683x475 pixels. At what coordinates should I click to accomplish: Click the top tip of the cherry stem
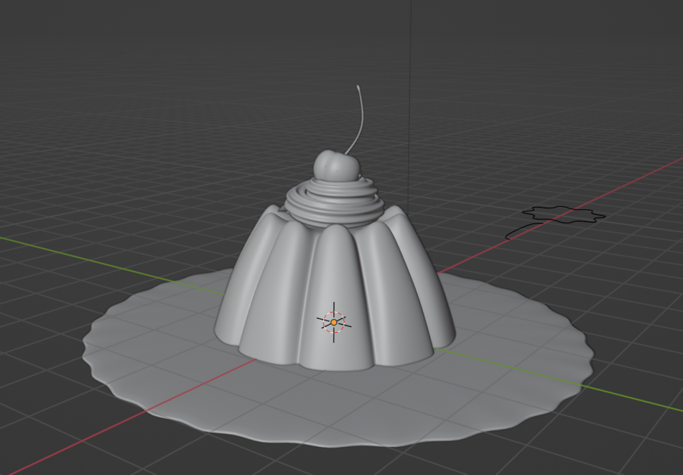point(359,87)
